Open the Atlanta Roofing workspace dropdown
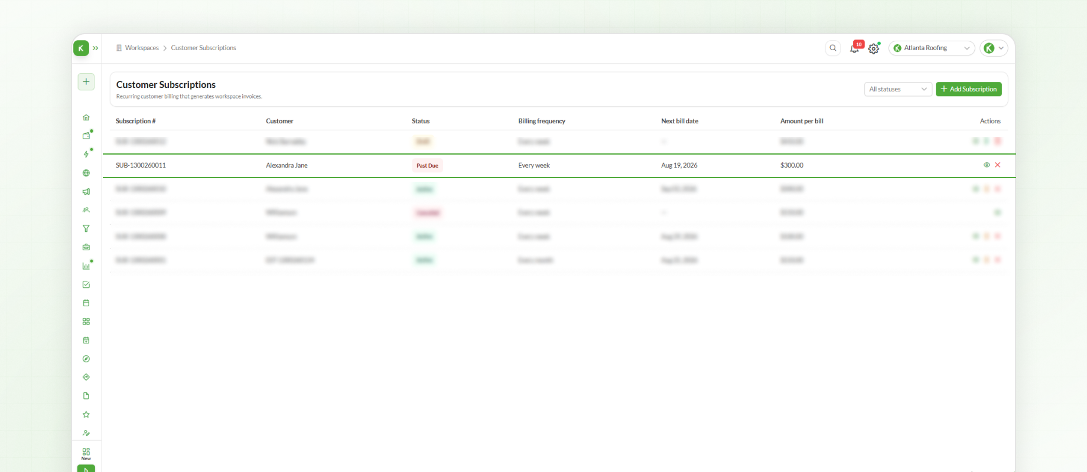Image resolution: width=1087 pixels, height=472 pixels. (x=932, y=48)
